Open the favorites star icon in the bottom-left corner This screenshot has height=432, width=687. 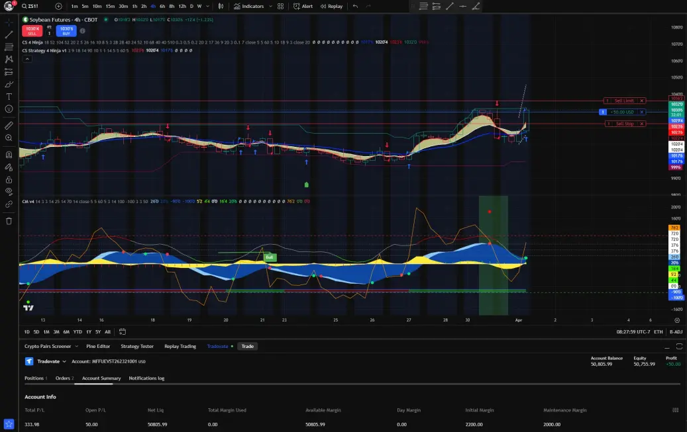(x=9, y=423)
